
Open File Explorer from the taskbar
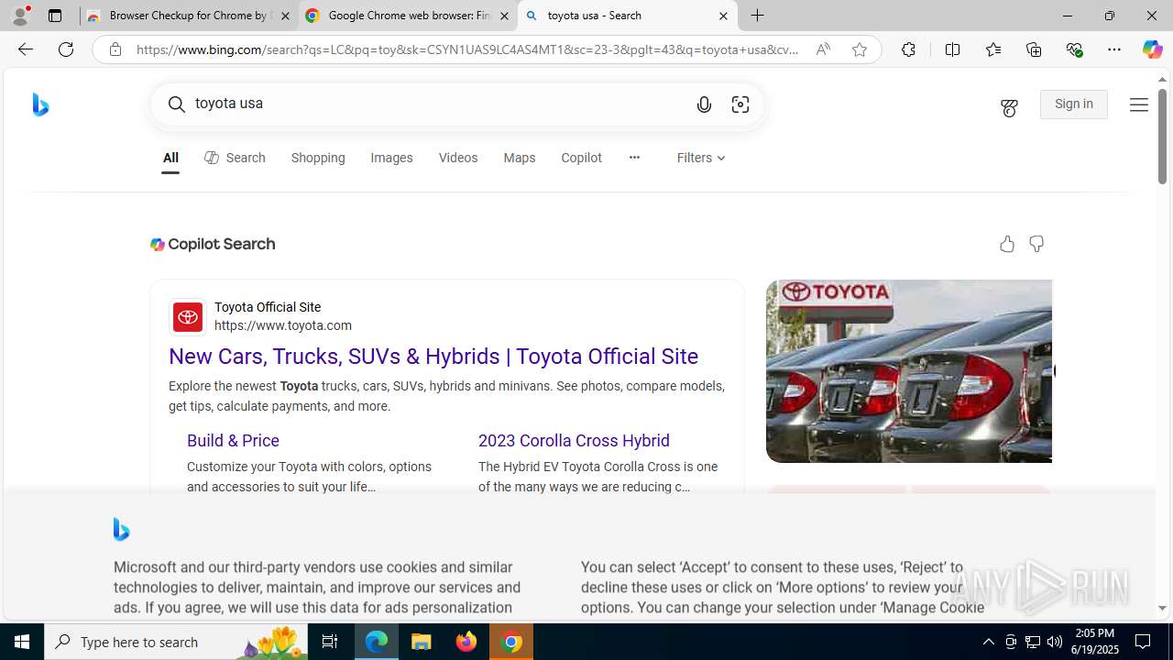[x=421, y=642]
